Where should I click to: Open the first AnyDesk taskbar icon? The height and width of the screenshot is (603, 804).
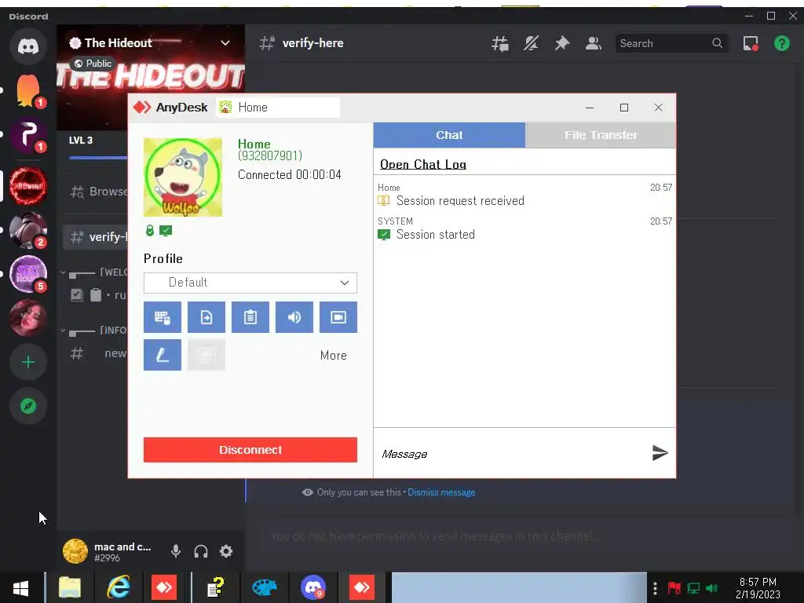[x=164, y=587]
